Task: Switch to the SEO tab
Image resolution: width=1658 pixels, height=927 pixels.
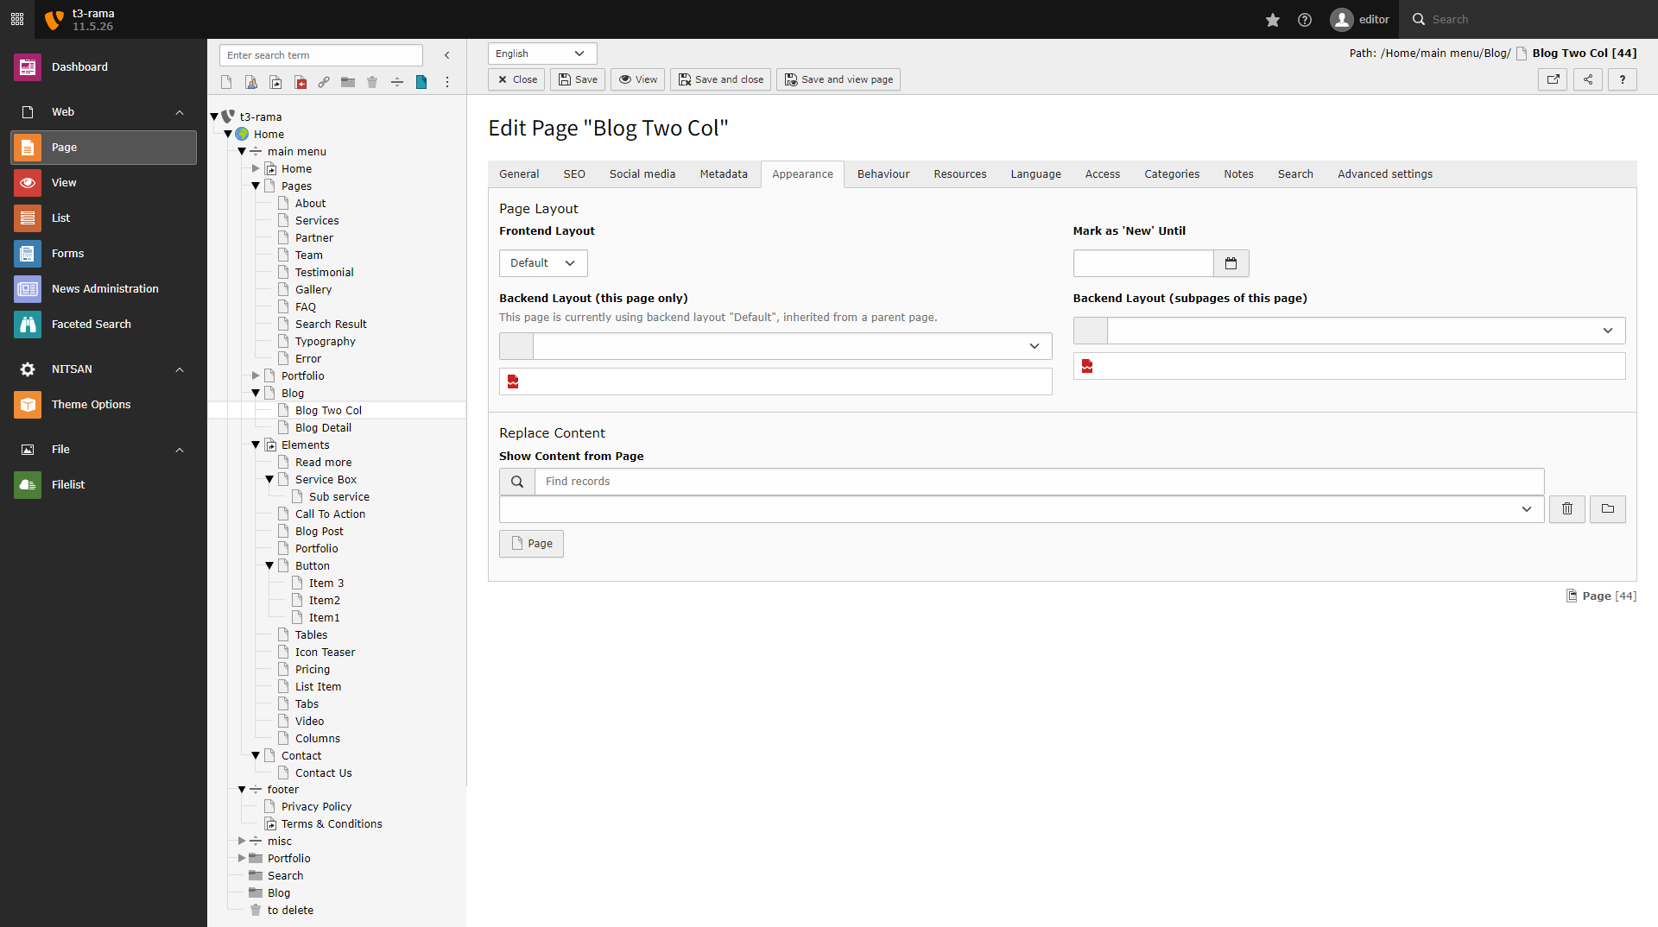Action: point(574,174)
